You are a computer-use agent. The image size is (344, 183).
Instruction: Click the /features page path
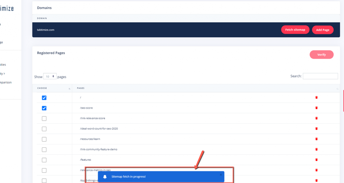point(85,160)
